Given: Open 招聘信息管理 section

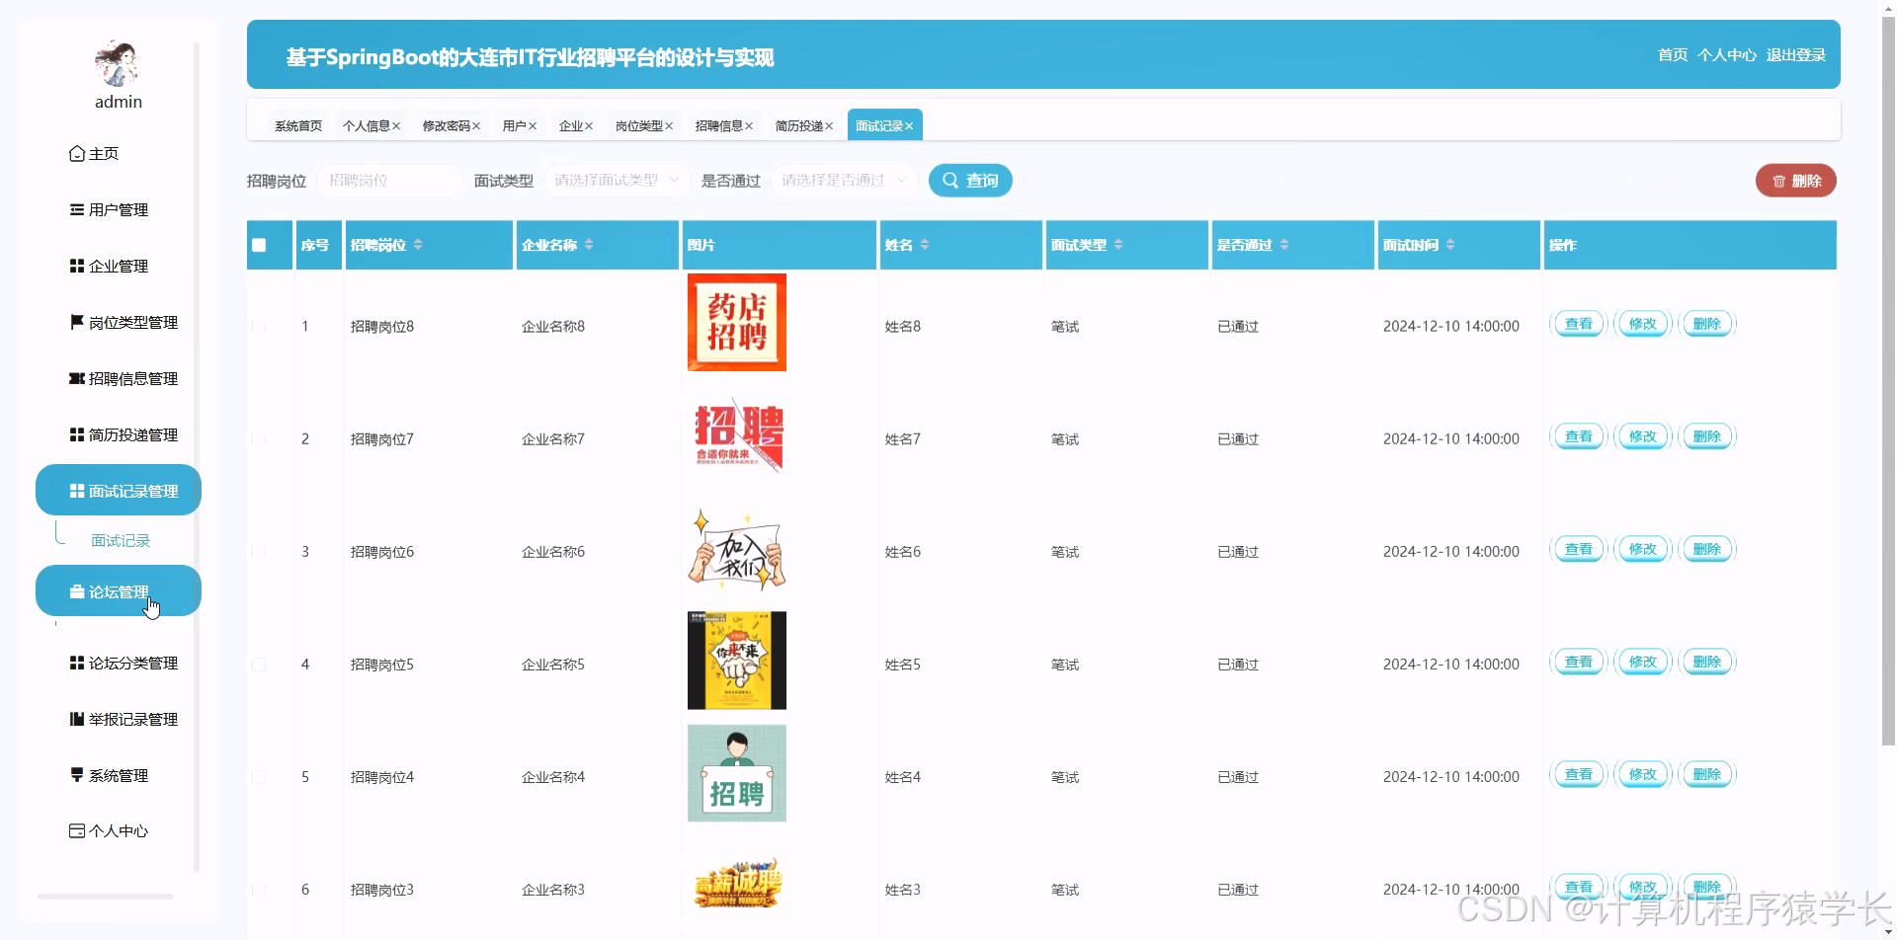Looking at the screenshot, I should [x=124, y=378].
